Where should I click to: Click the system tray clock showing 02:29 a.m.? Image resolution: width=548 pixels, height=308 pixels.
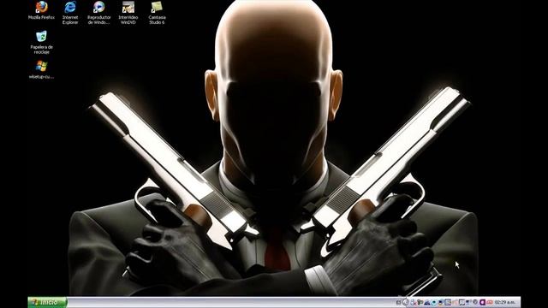[504, 302]
